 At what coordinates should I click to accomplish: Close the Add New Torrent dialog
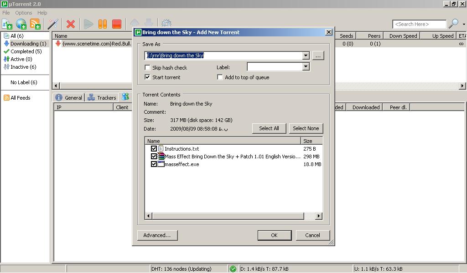point(328,32)
